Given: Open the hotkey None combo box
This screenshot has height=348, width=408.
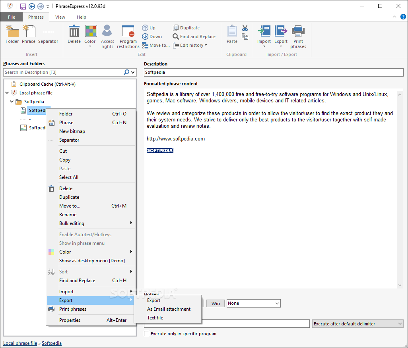Looking at the screenshot, I should click(x=253, y=303).
